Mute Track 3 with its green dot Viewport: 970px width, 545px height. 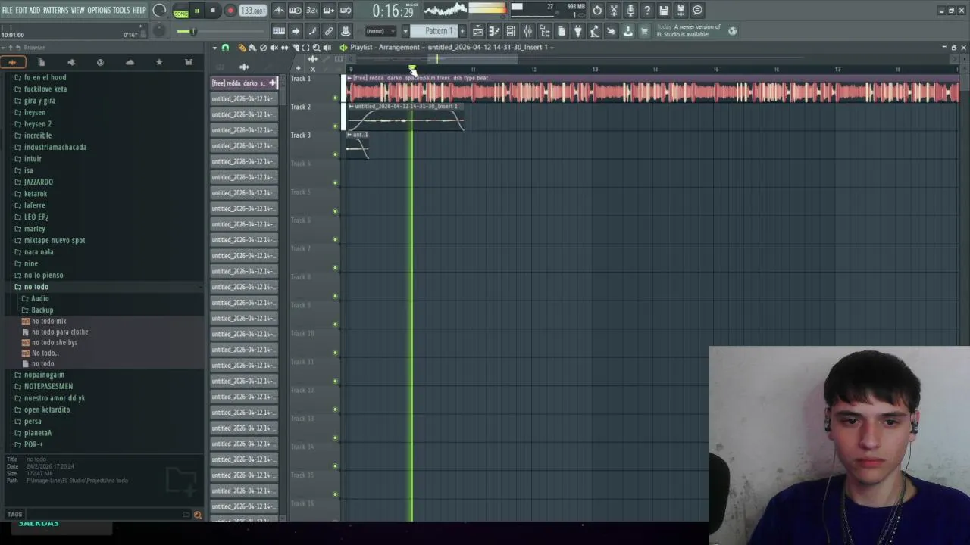click(335, 154)
